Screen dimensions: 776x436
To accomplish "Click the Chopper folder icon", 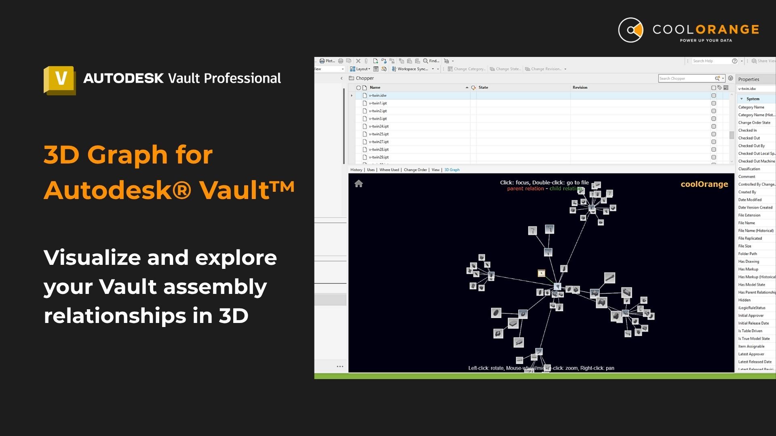I will tap(352, 78).
